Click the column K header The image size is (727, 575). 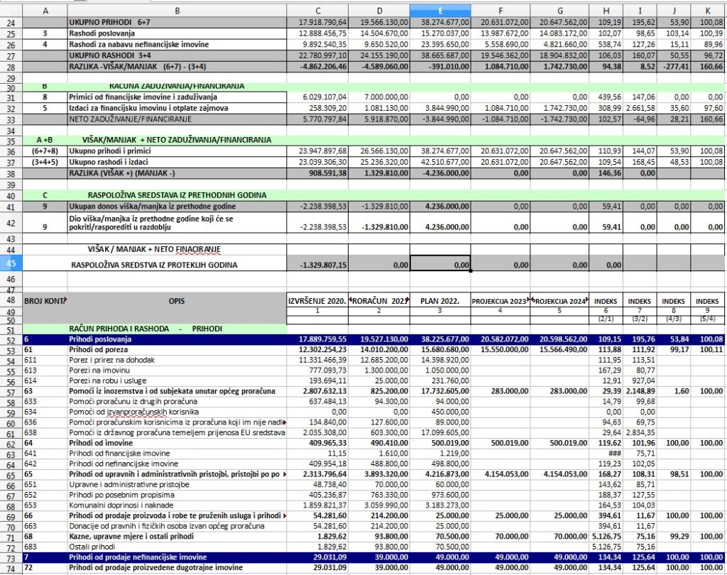[710, 11]
